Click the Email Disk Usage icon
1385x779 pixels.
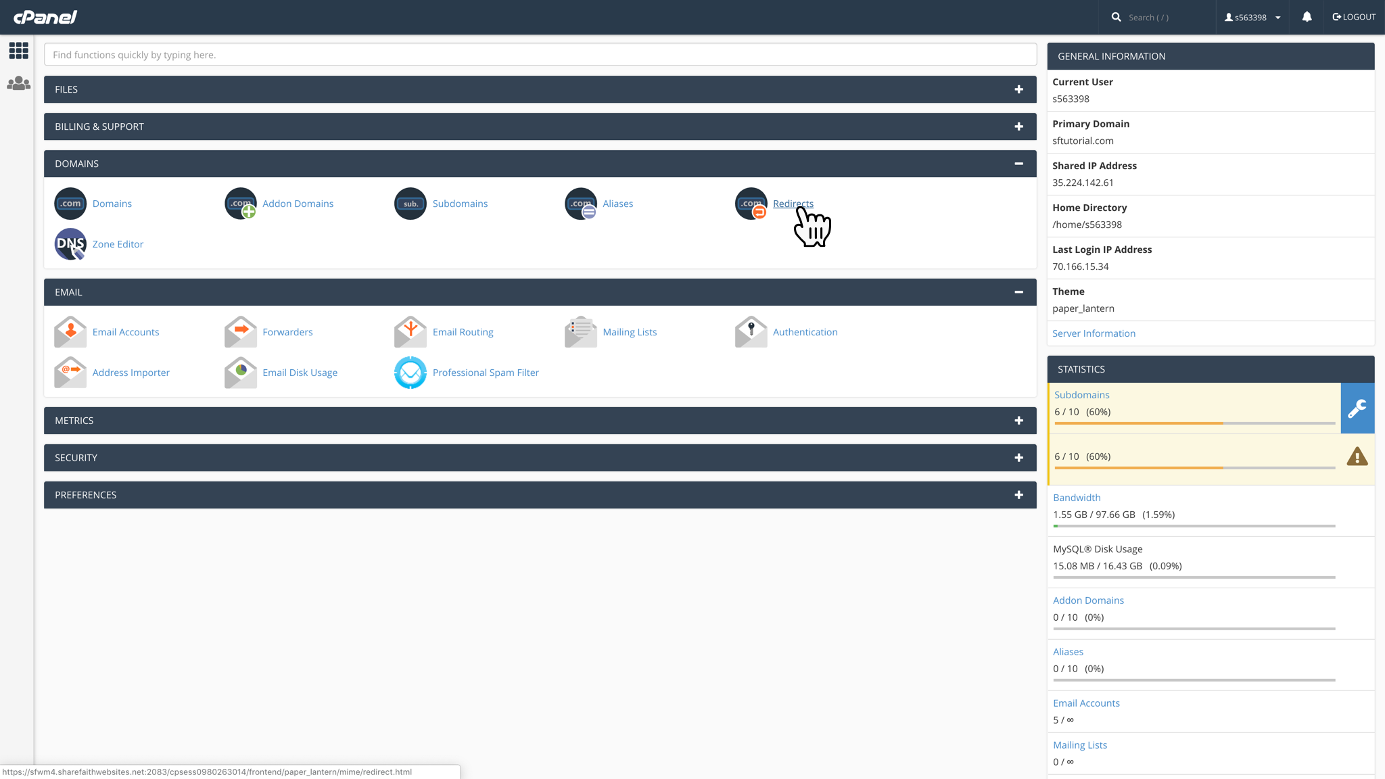tap(241, 373)
